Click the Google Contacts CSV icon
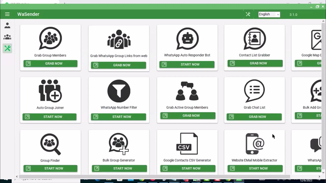This screenshot has width=326, height=183. [x=187, y=144]
